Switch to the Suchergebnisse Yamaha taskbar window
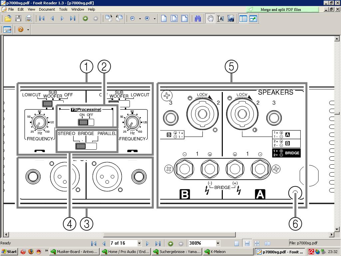The image size is (341, 256). click(177, 252)
